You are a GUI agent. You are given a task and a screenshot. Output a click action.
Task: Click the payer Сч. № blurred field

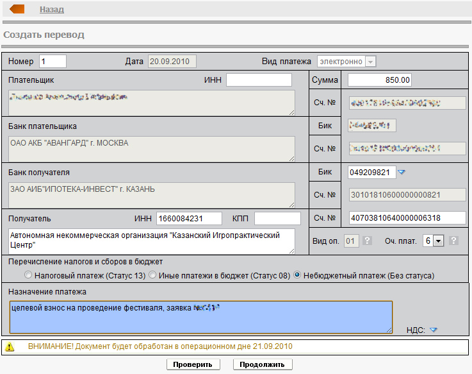407,103
